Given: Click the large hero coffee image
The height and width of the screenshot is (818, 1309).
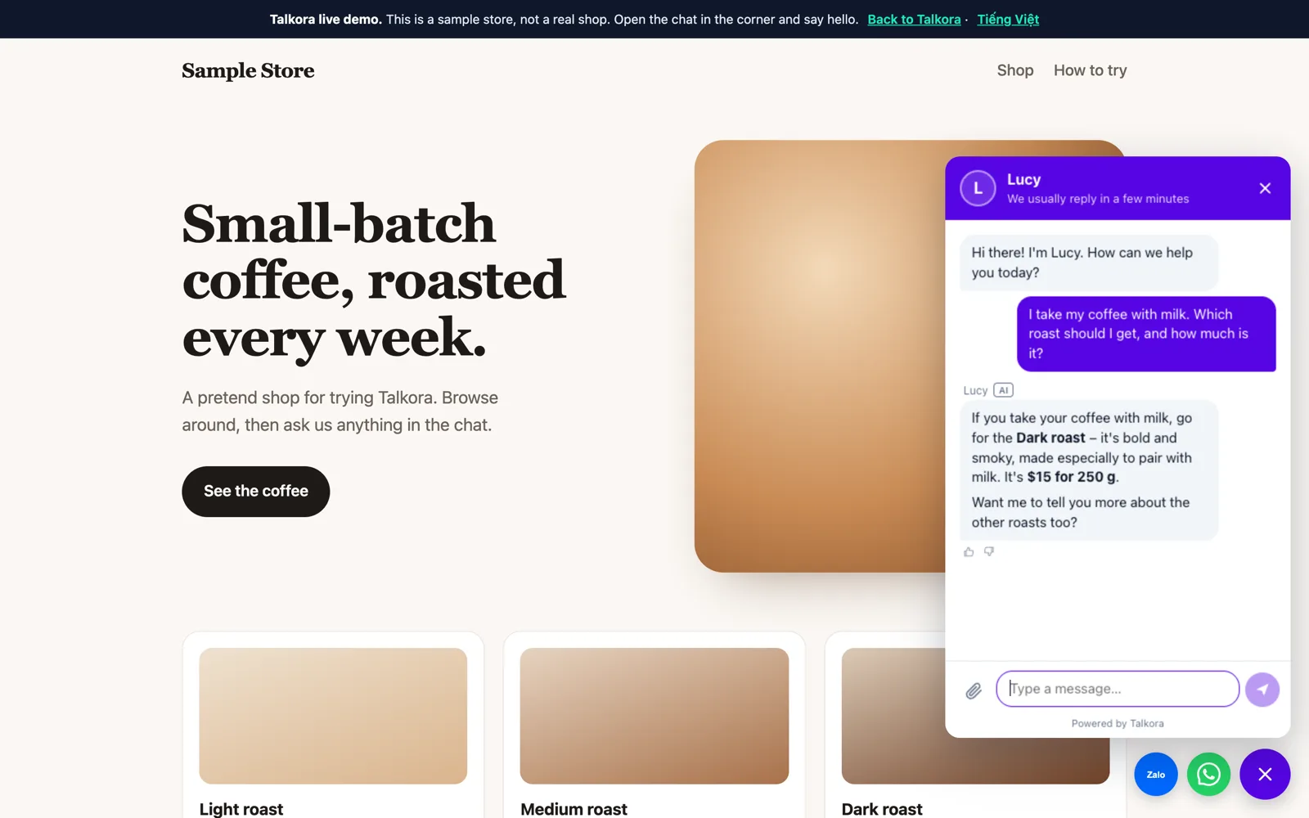Looking at the screenshot, I should (x=820, y=356).
